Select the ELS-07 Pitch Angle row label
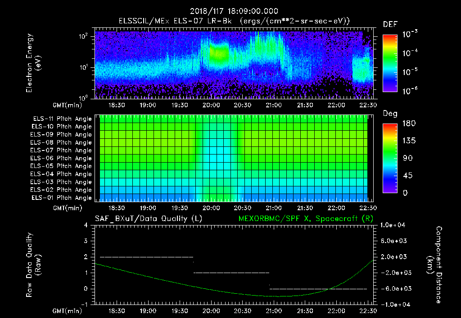 [x=61, y=150]
